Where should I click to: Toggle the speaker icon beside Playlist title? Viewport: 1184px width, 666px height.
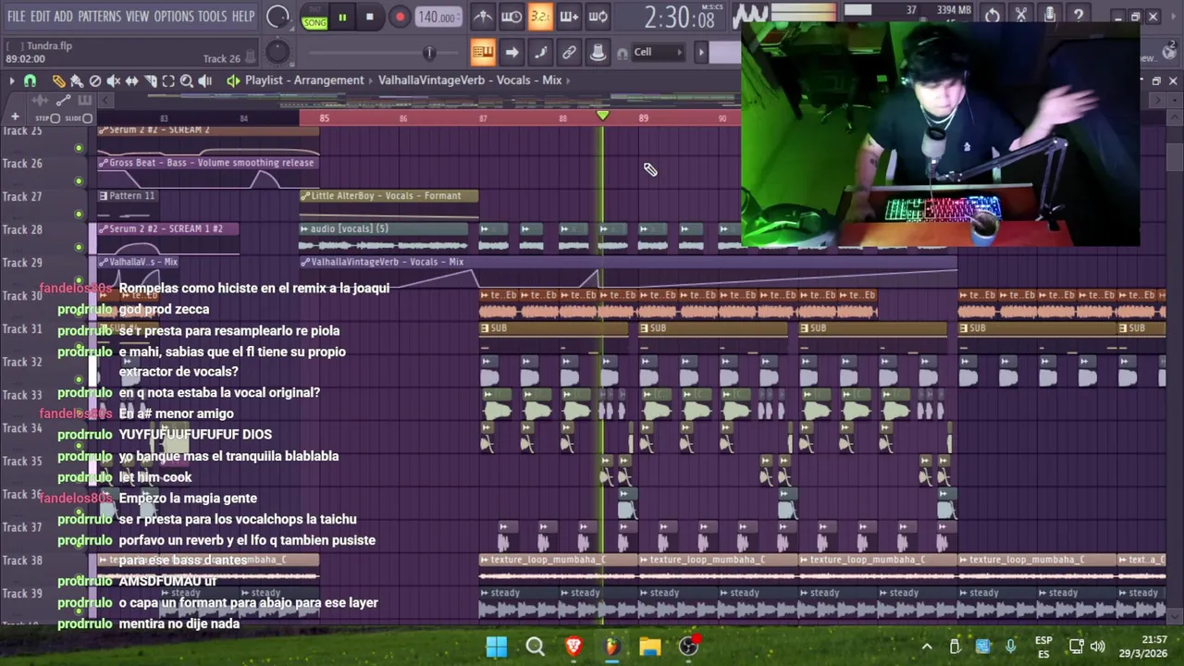(232, 80)
